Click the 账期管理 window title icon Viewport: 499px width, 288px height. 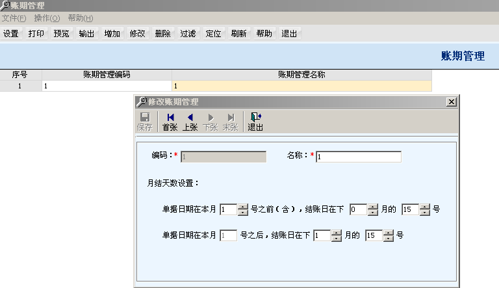[x=5, y=5]
